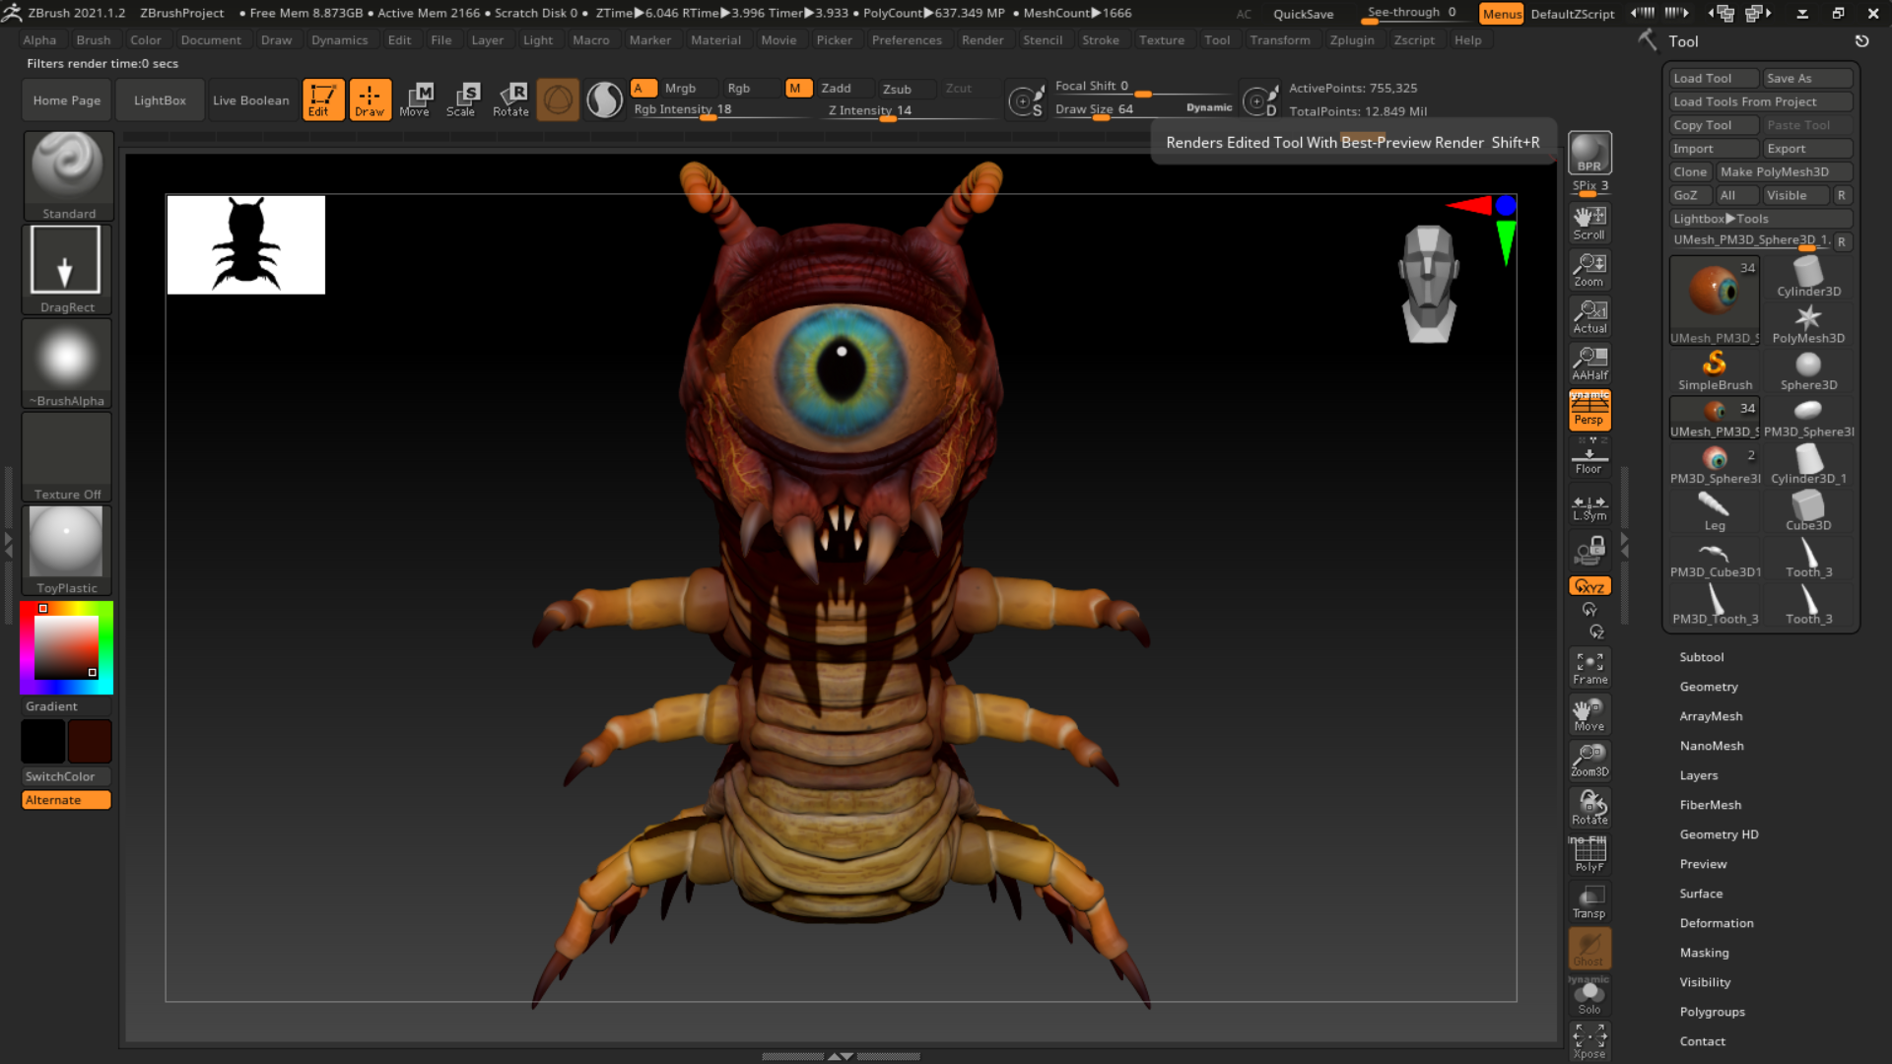Image resolution: width=1892 pixels, height=1064 pixels.
Task: Select the Scale mode in top shelf
Action: coord(462,99)
